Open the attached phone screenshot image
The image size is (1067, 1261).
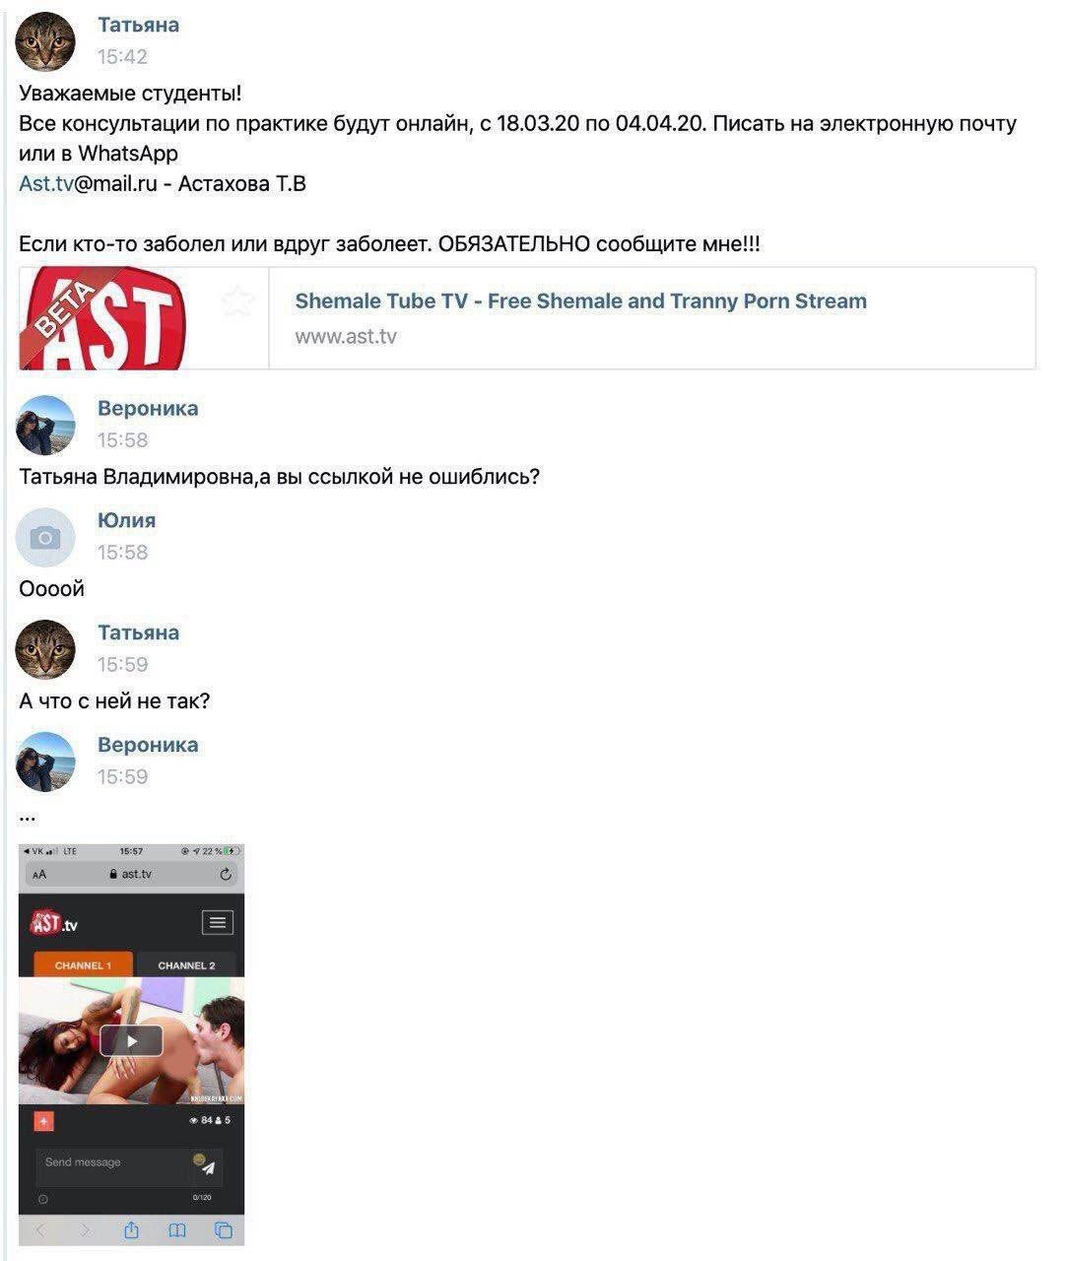[x=131, y=1044]
